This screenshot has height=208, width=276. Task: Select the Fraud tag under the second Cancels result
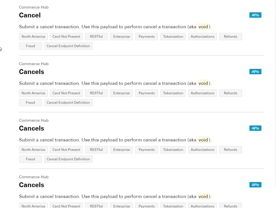pos(30,102)
